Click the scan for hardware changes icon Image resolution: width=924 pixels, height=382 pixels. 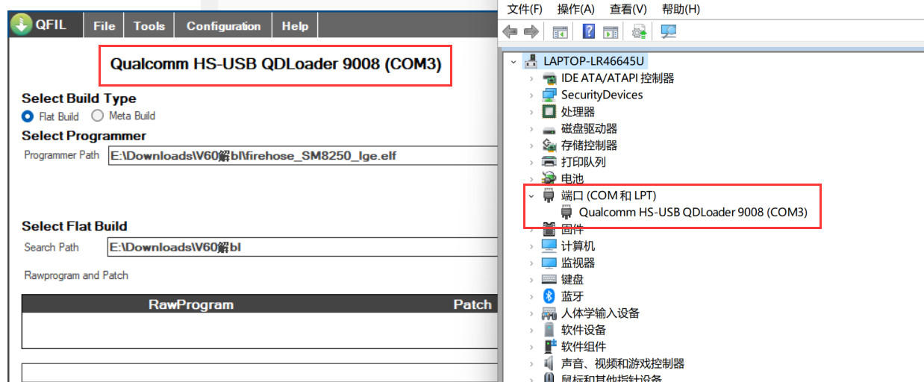pyautogui.click(x=668, y=31)
